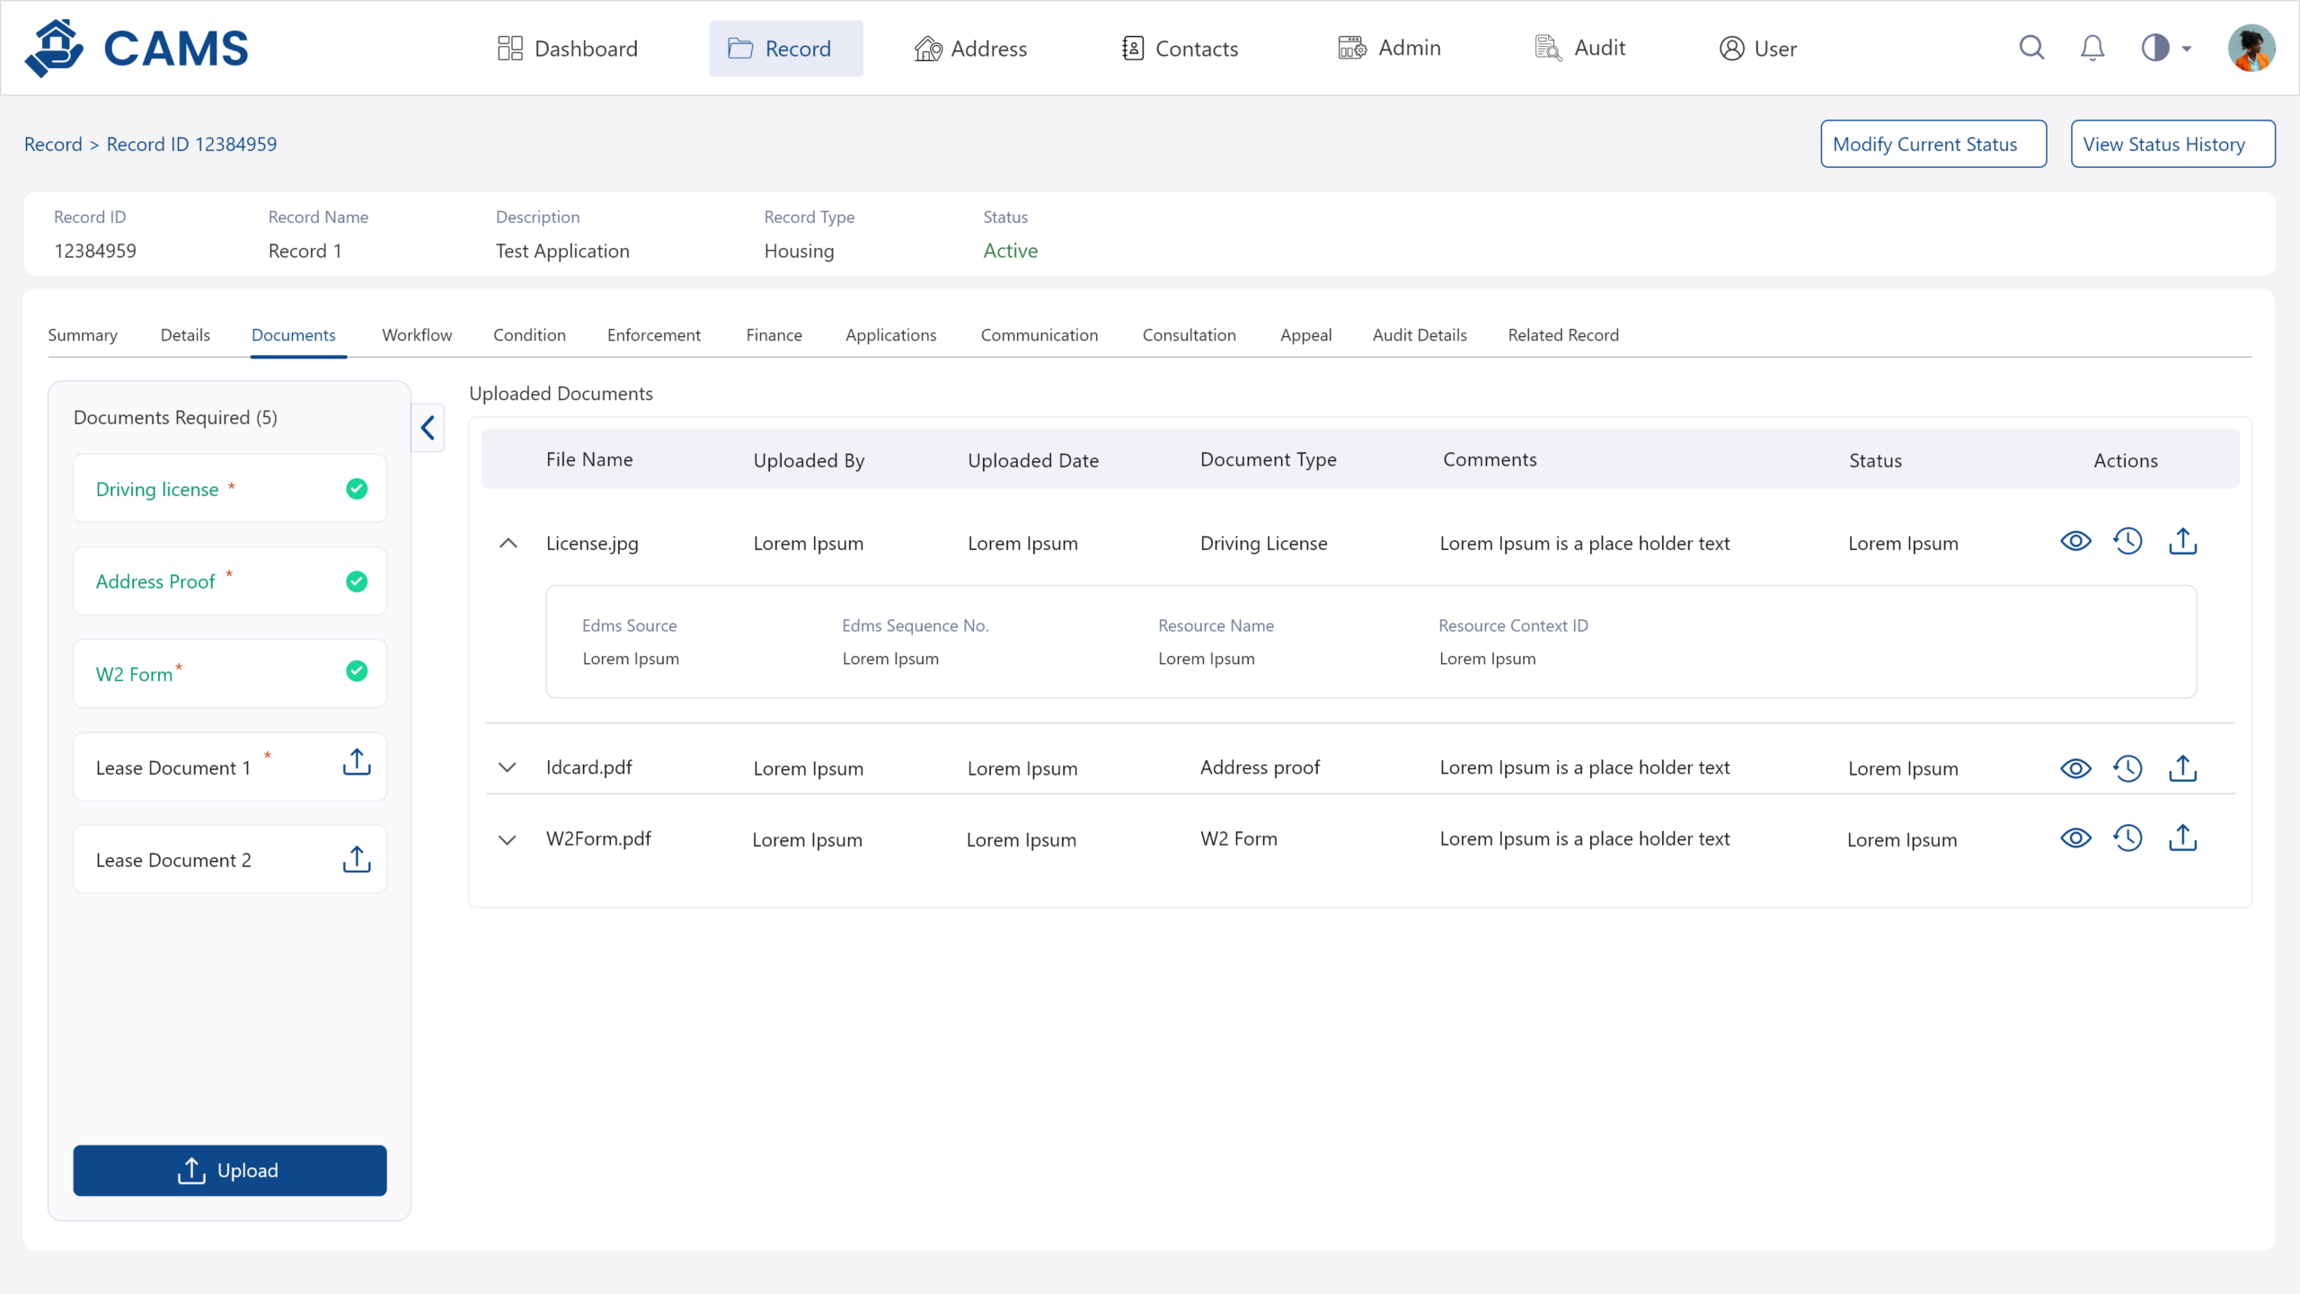
Task: Click upload icon for Lease Document 2
Action: tap(357, 859)
